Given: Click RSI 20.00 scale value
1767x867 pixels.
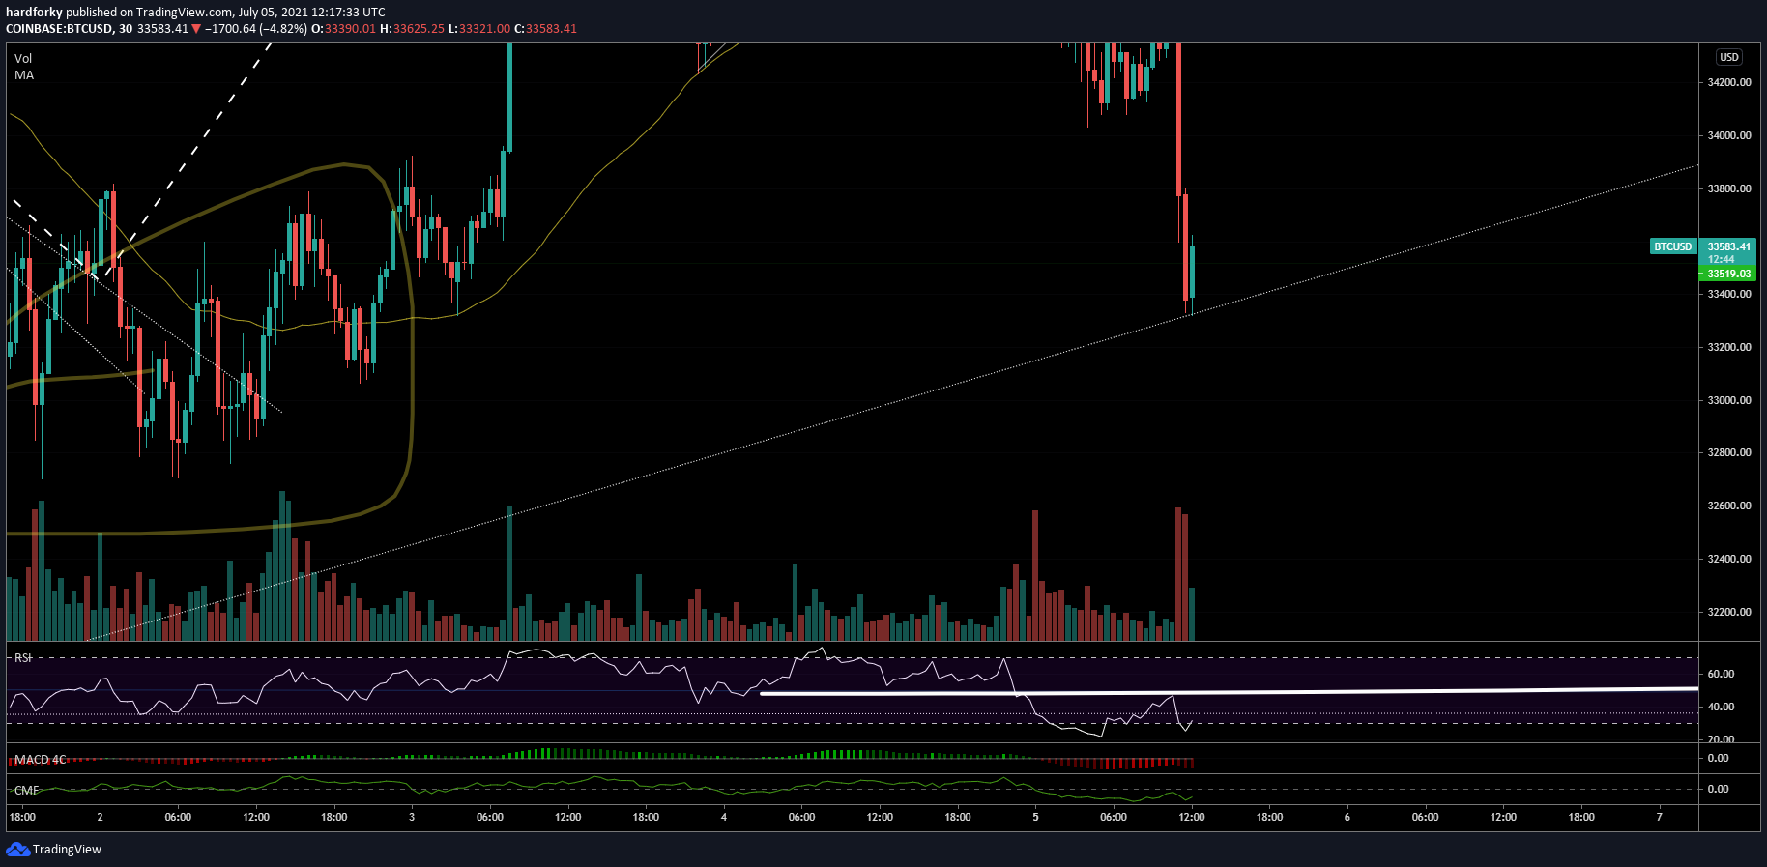Looking at the screenshot, I should [1722, 738].
